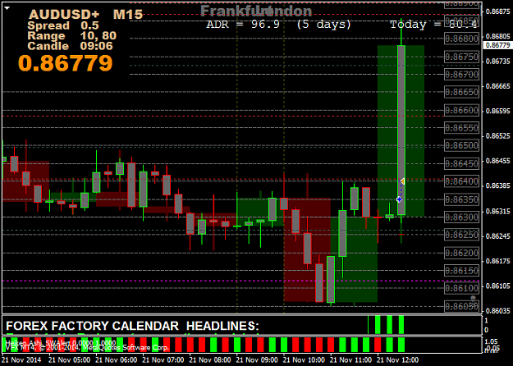Click the boxed 0.86400 level label
Screen dimensions: 513x366
point(461,181)
